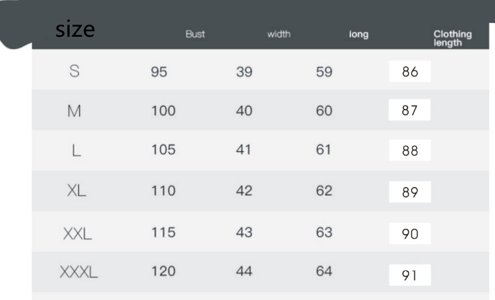Click width value 39 in S row
This screenshot has width=495, height=300.
pyautogui.click(x=244, y=72)
